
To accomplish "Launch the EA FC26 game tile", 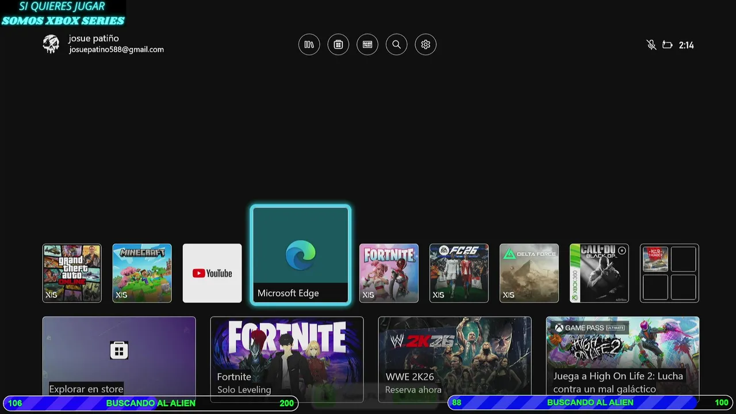I will click(x=459, y=273).
